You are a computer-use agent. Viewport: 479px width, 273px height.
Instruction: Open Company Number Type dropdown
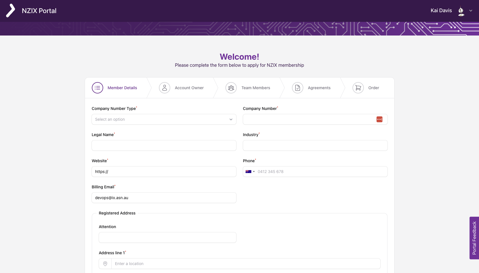coord(164,119)
